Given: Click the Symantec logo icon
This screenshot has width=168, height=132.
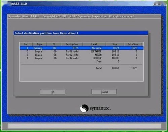Looking at the screenshot, I should (84, 108).
